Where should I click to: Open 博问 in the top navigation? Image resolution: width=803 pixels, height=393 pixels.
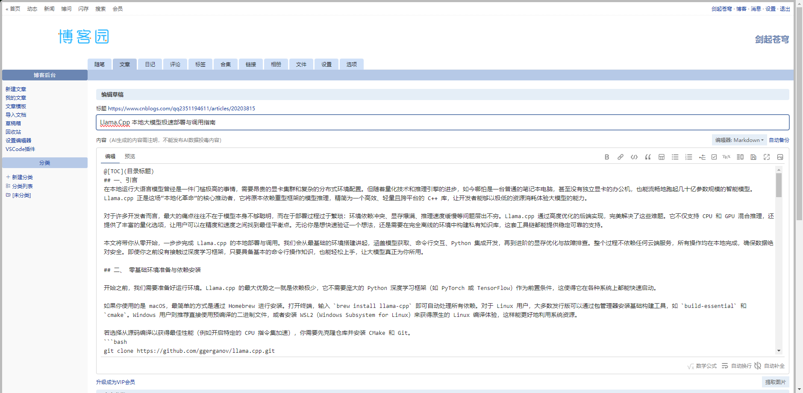coord(66,9)
